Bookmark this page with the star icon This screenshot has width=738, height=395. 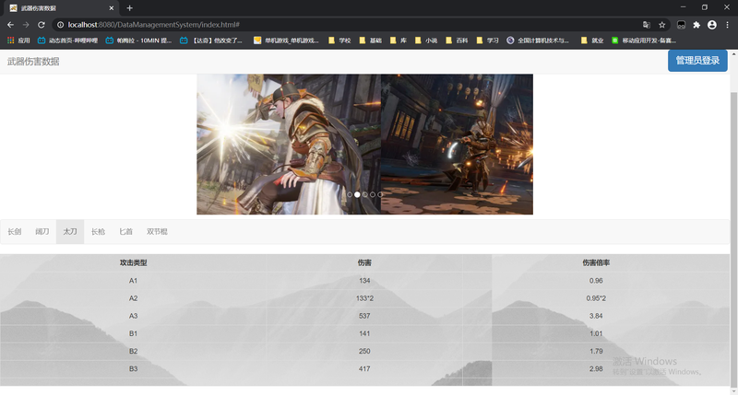coord(661,25)
